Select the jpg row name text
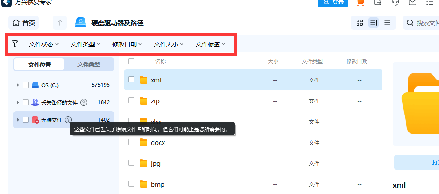 [x=156, y=164]
